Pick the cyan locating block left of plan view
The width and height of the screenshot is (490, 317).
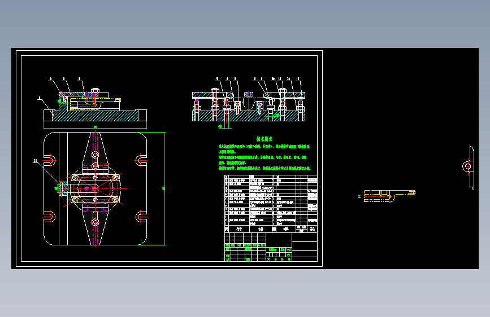coord(64,188)
